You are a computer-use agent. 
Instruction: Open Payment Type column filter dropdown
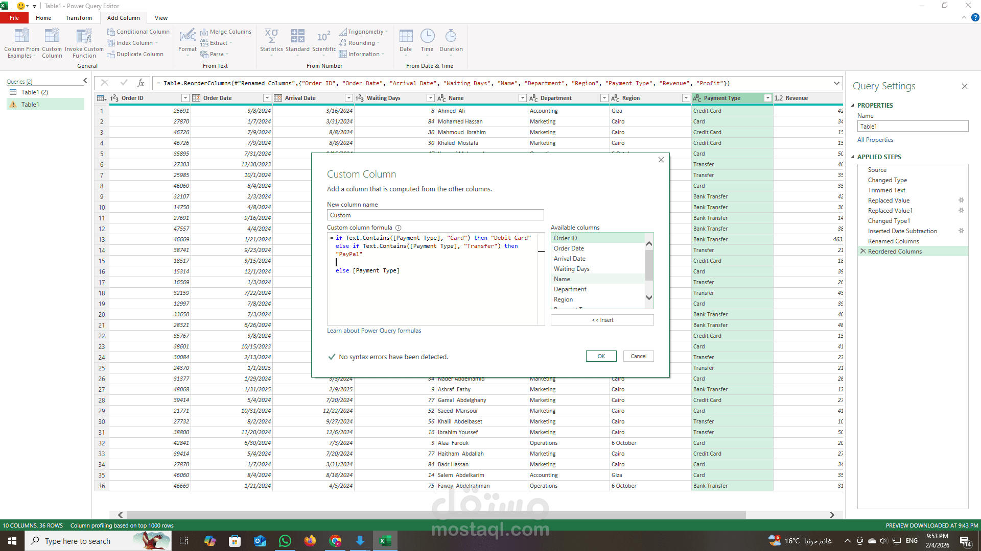[x=767, y=98]
